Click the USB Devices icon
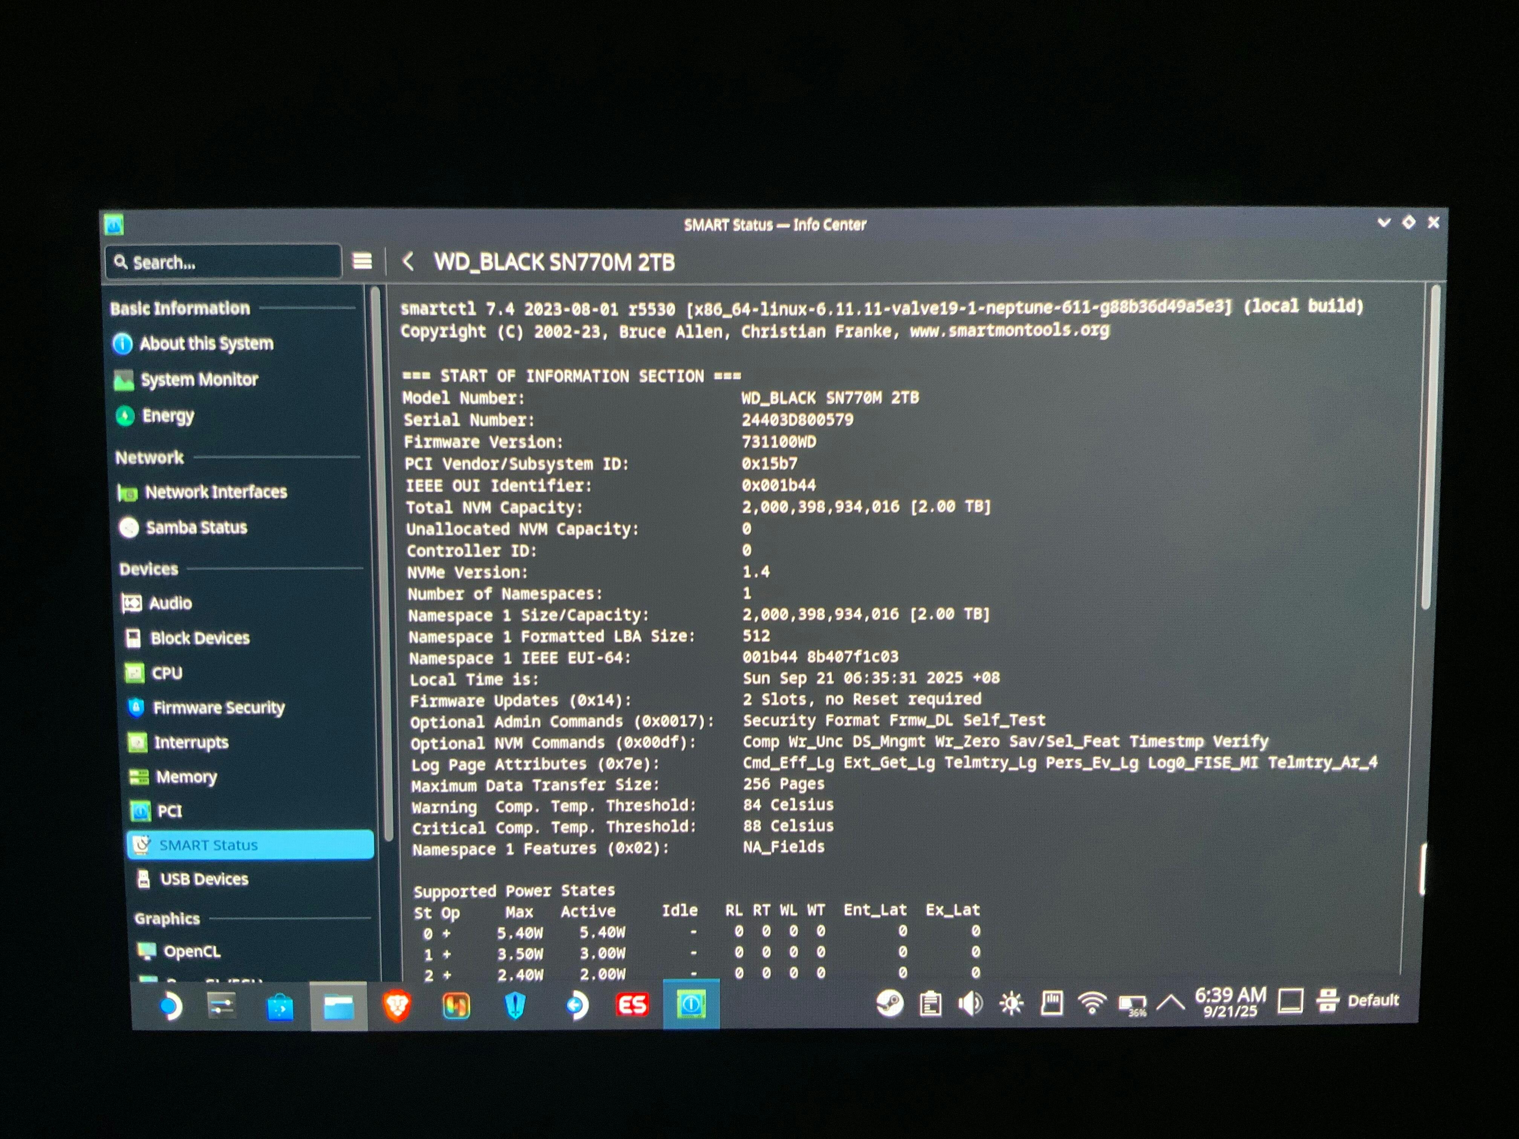This screenshot has height=1139, width=1519. [x=144, y=879]
